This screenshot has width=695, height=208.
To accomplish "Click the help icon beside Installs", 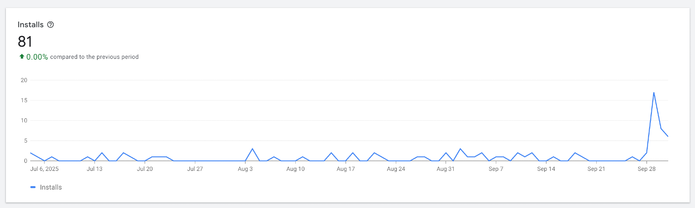I will [50, 25].
